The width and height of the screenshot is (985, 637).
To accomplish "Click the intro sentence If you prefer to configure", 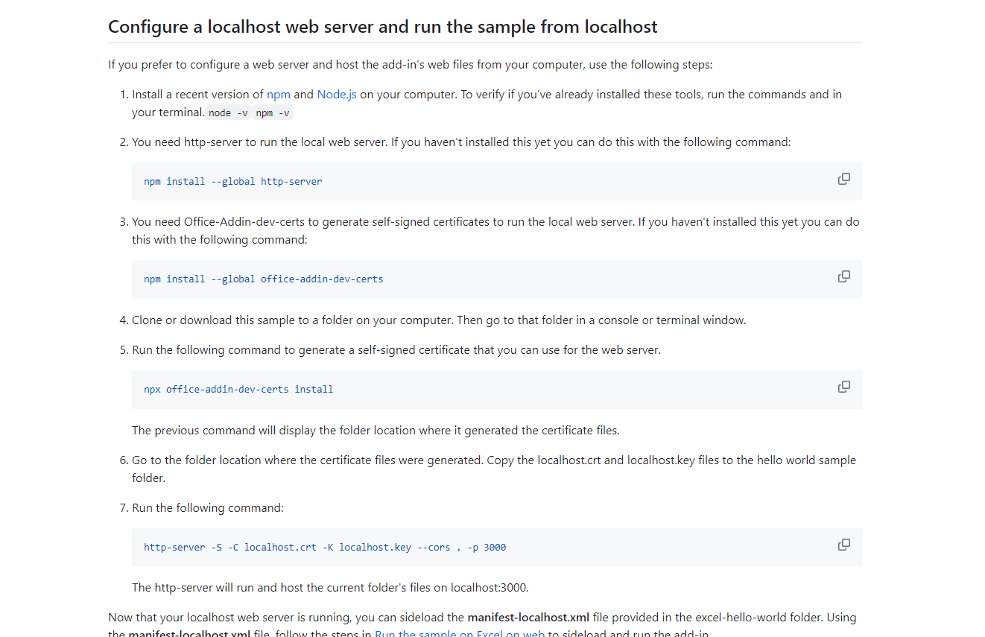I will click(x=410, y=65).
